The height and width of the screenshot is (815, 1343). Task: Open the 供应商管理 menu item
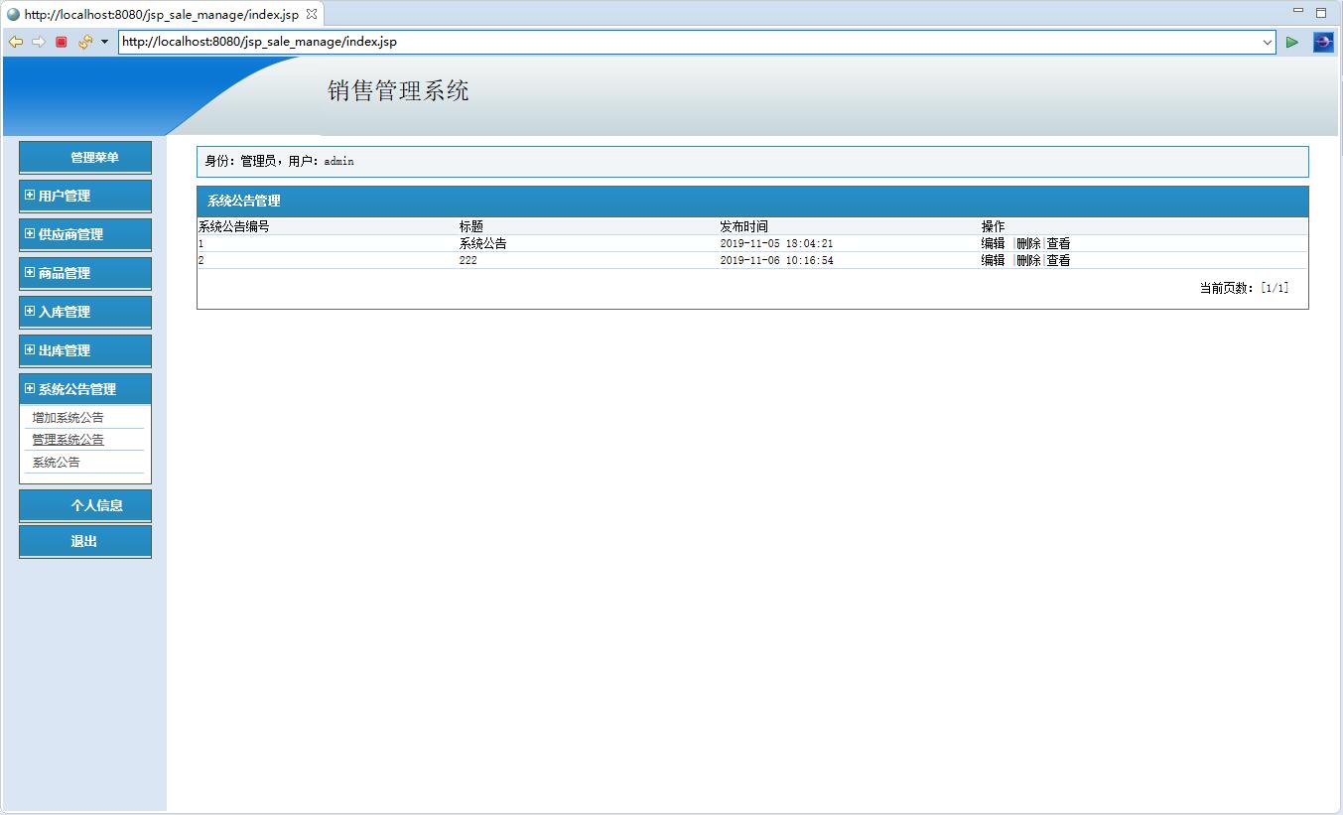84,234
